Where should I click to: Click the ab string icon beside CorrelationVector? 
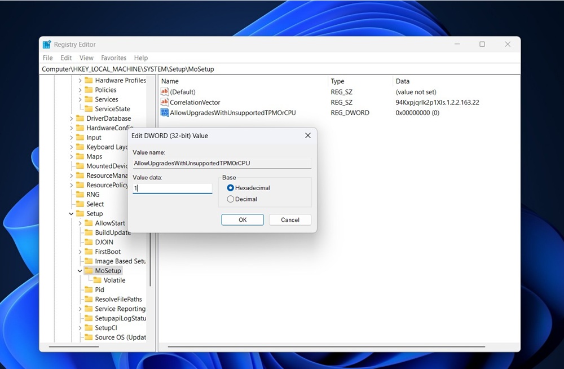pos(165,102)
